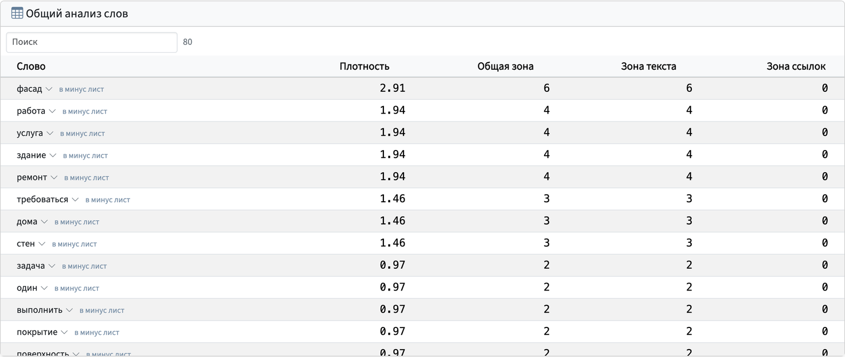Send задача to minus list

[x=84, y=267]
